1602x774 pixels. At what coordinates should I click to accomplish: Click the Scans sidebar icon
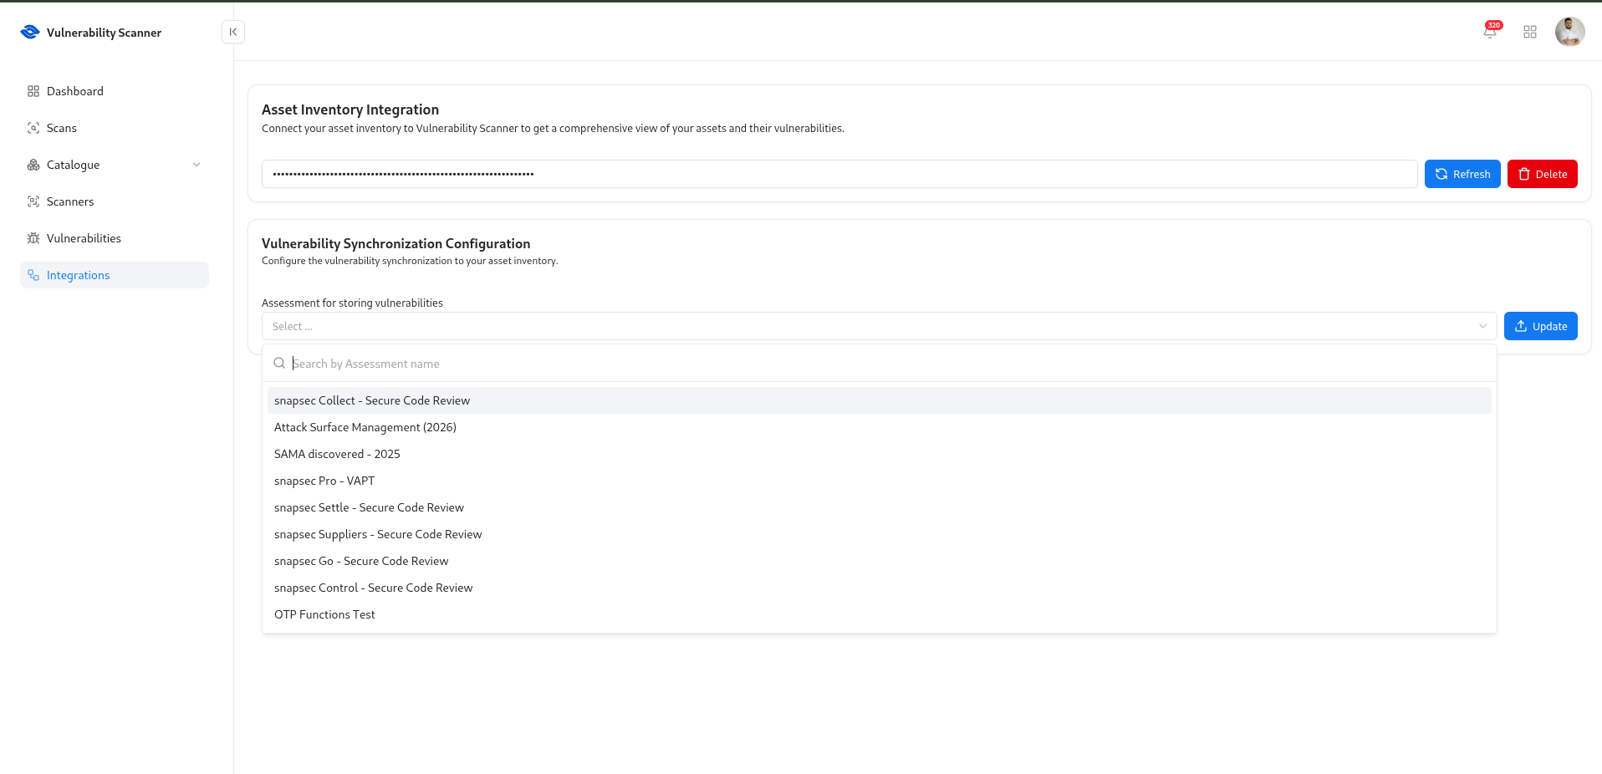coord(33,128)
